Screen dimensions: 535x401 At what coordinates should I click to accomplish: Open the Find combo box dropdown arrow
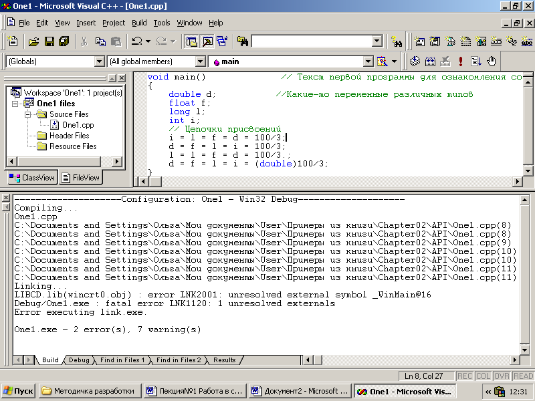[x=377, y=41]
